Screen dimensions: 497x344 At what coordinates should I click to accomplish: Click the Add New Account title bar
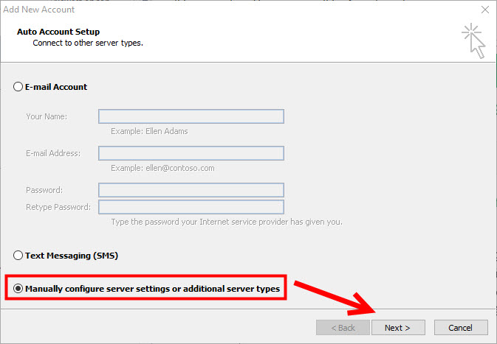222,10
